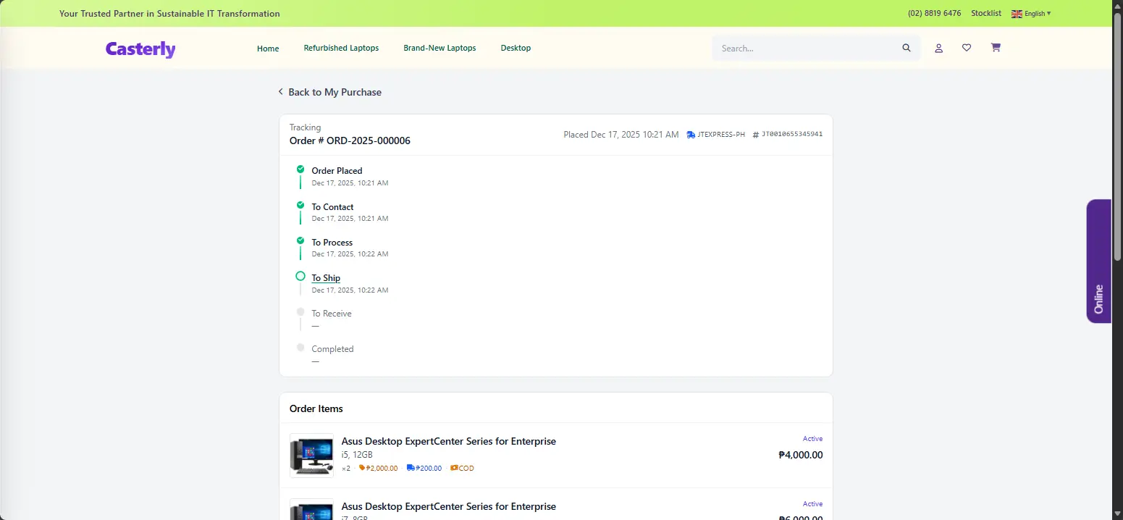This screenshot has height=520, width=1123.
Task: Open the wishlist heart icon
Action: click(967, 48)
